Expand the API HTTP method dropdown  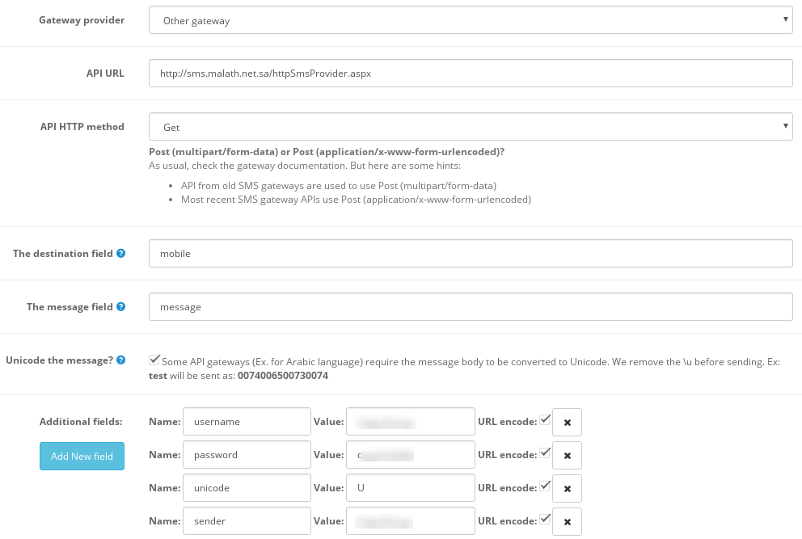pyautogui.click(x=470, y=127)
